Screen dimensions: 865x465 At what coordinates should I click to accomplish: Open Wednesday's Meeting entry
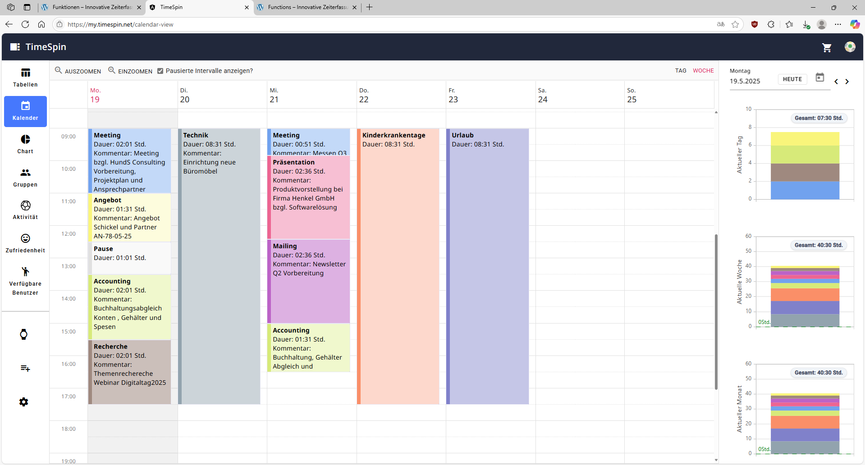coord(309,142)
